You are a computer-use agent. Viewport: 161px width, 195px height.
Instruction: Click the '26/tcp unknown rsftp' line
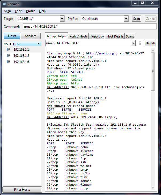tap(68, 173)
